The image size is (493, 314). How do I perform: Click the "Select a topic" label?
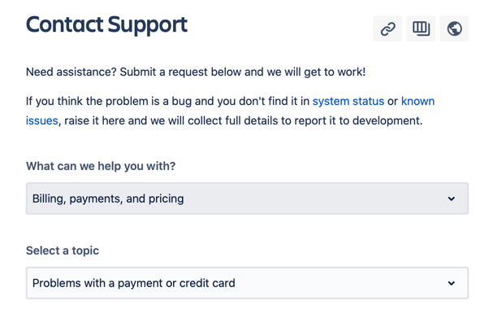coord(63,251)
